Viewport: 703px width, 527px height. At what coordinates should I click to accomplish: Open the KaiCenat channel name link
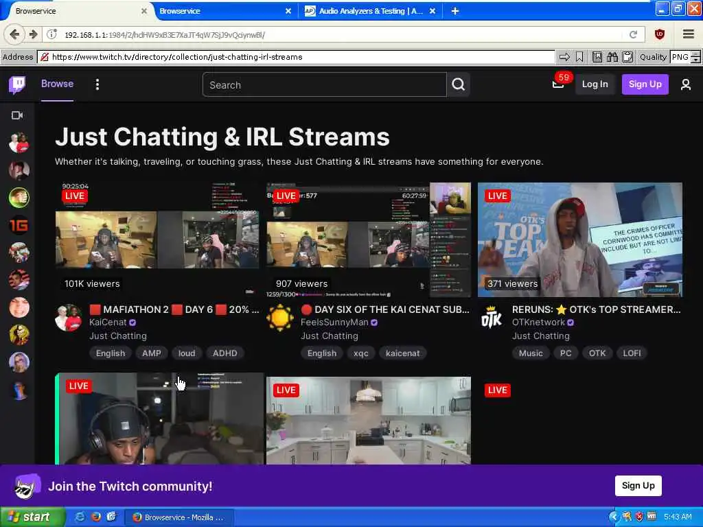click(108, 323)
